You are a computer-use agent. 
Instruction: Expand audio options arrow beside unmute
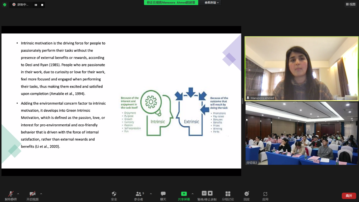[18, 194]
